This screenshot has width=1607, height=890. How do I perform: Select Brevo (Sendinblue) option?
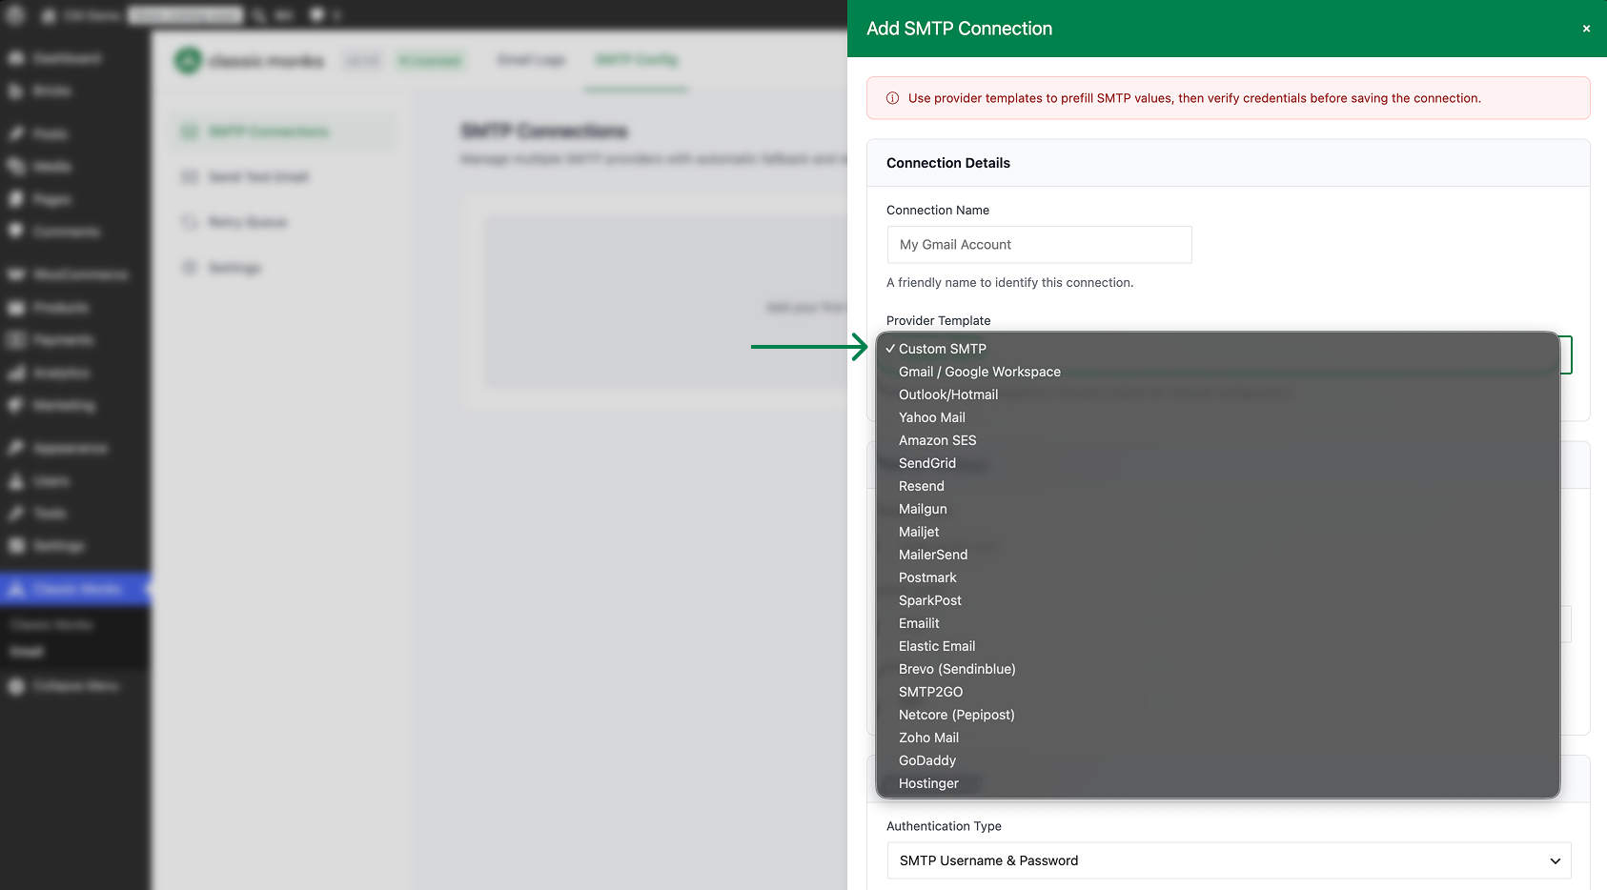1217,669
